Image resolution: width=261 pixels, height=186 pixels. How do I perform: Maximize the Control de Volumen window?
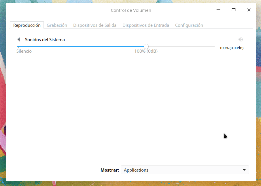[x=234, y=10]
